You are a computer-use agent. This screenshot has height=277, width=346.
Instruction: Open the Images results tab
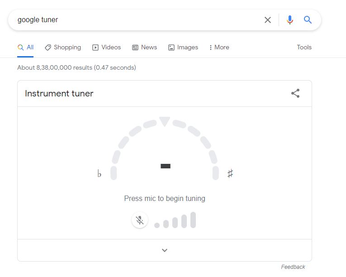pos(183,47)
